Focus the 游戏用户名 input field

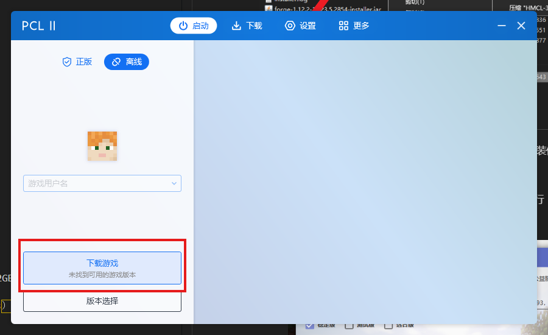point(102,183)
